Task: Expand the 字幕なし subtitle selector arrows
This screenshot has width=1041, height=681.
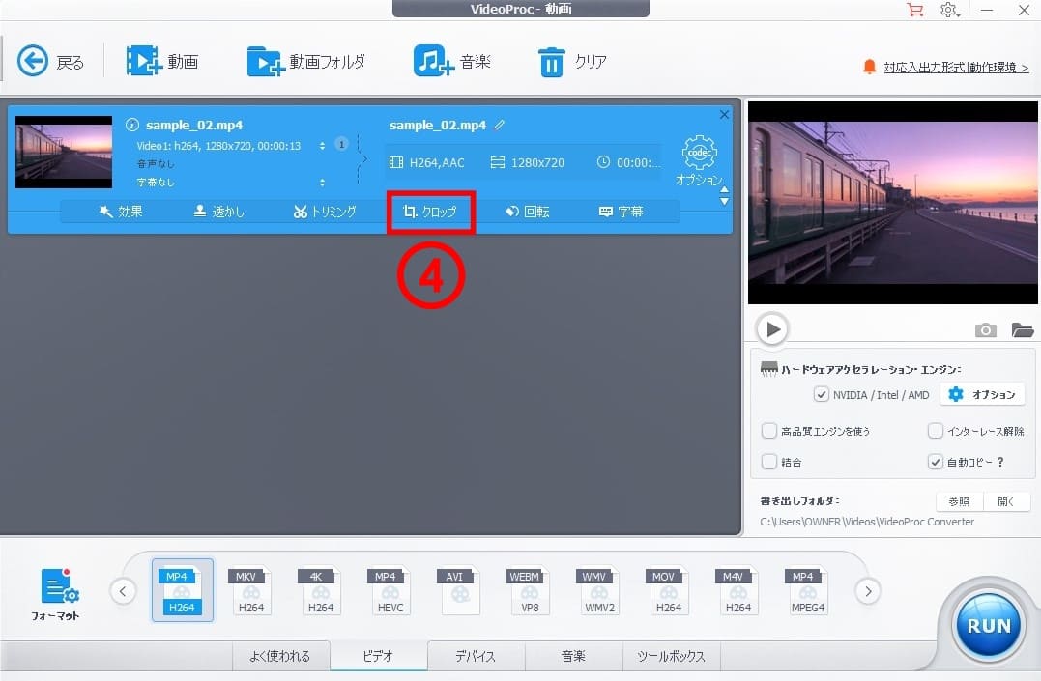Action: [x=322, y=182]
